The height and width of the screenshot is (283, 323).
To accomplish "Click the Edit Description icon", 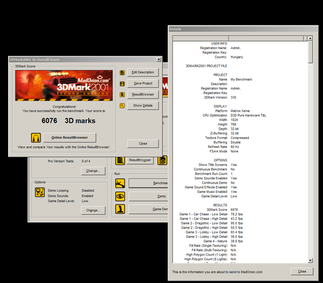I will (x=122, y=73).
